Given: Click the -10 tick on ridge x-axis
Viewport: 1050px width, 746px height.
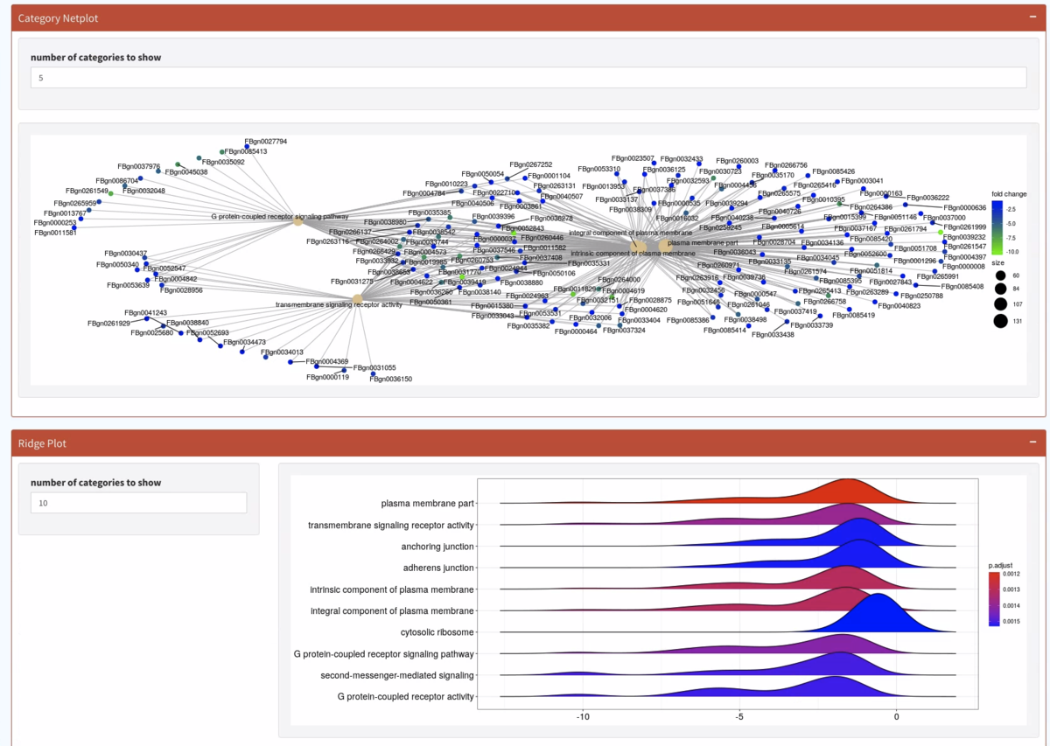Looking at the screenshot, I should (x=583, y=717).
